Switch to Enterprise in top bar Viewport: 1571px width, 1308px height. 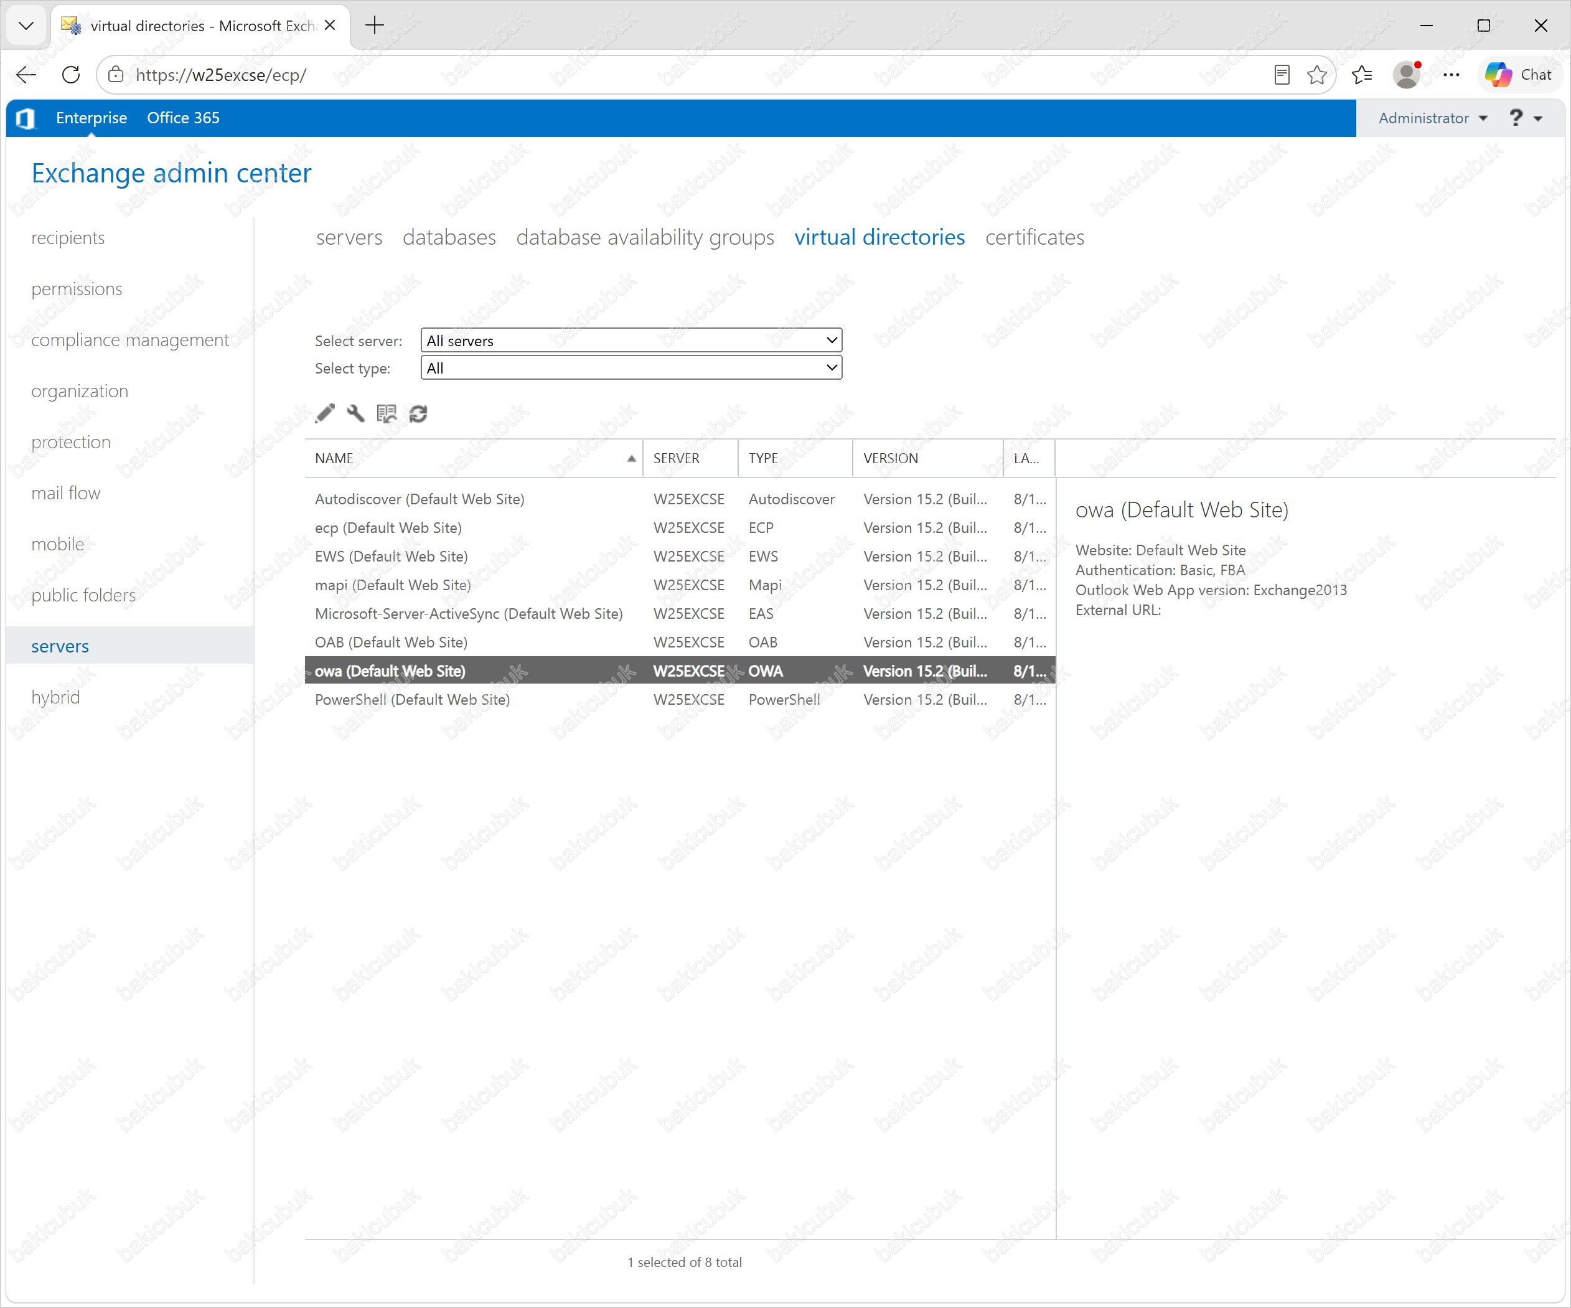91,118
